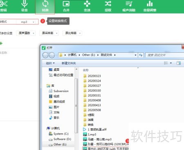Screen dimensions: 184x150
Task: Click the 新建文件夹 new folder button
Action: (x=69, y=63)
